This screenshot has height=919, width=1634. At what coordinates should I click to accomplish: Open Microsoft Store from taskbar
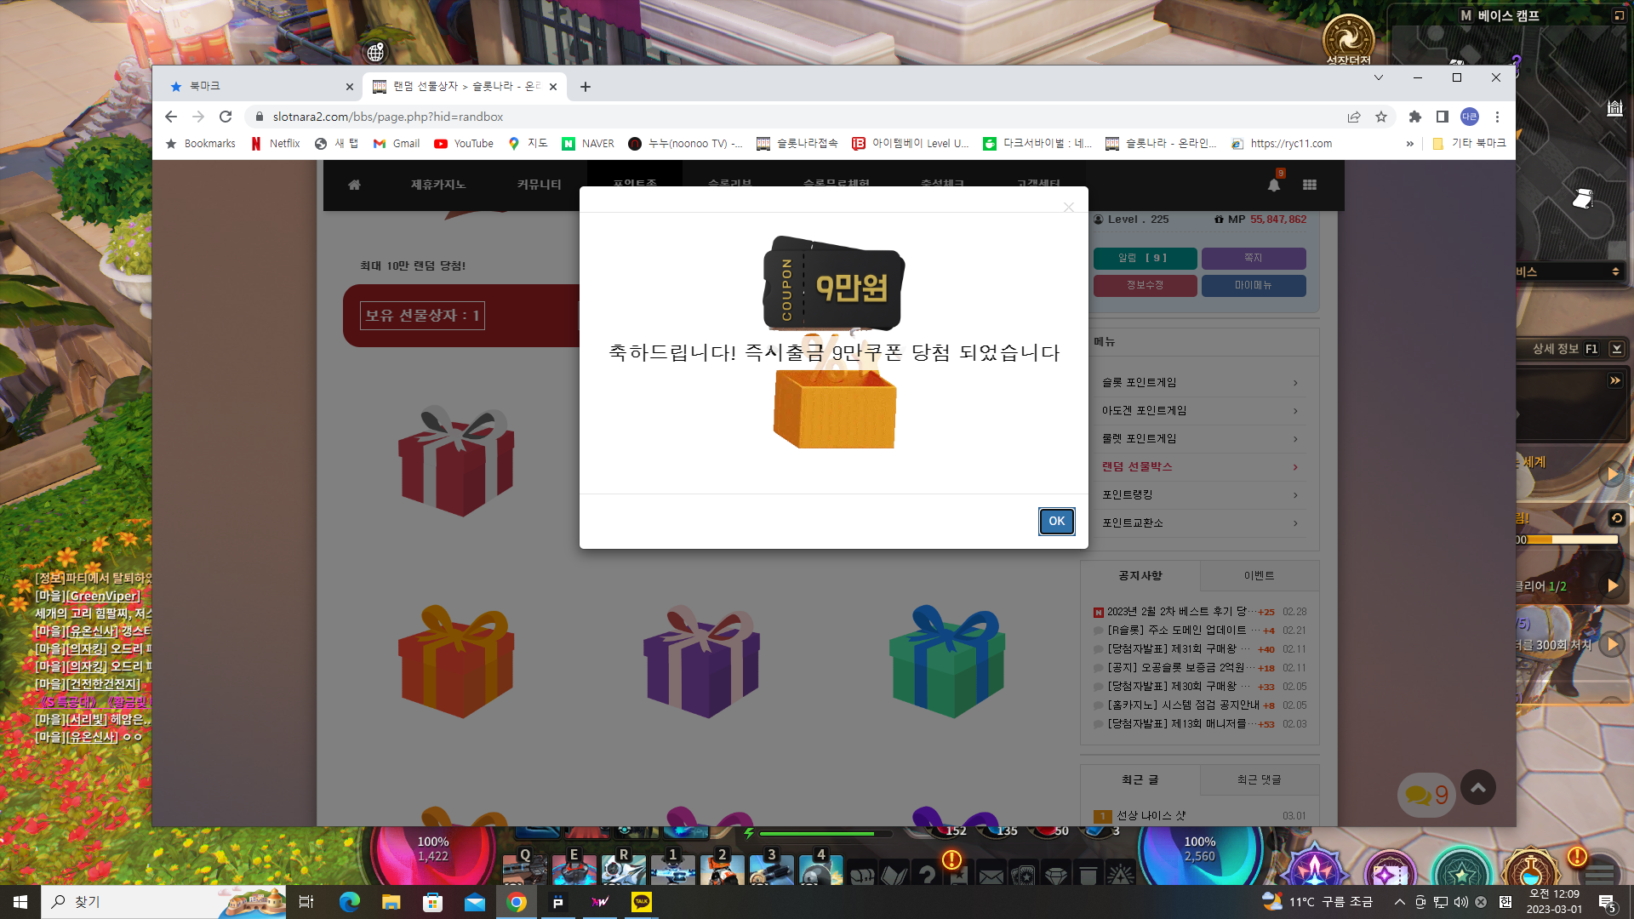coord(432,902)
